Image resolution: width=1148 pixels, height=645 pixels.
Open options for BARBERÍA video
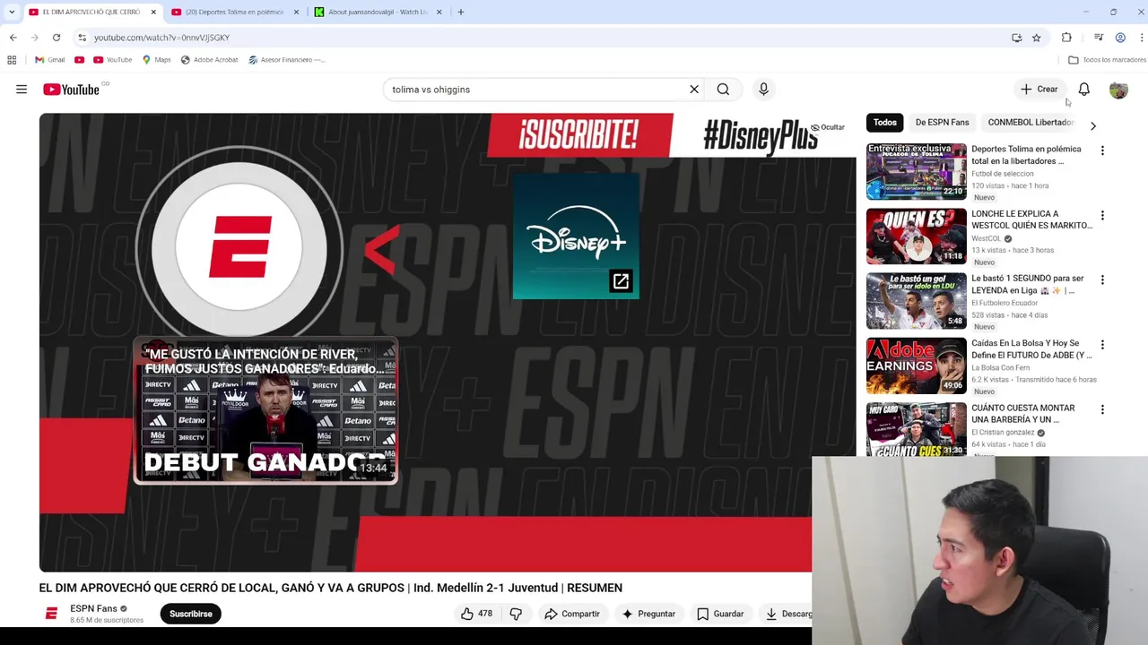(1102, 410)
